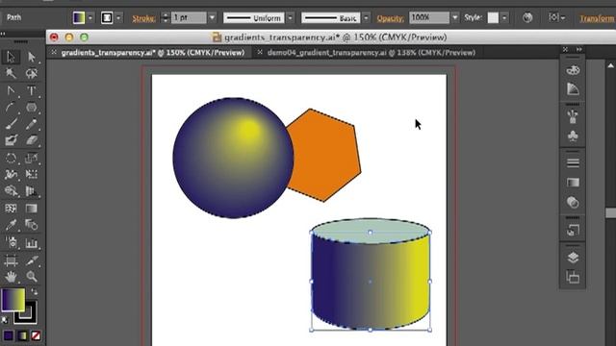Click the gradient Fill swatch in toolbox
This screenshot has height=346, width=616.
13,300
